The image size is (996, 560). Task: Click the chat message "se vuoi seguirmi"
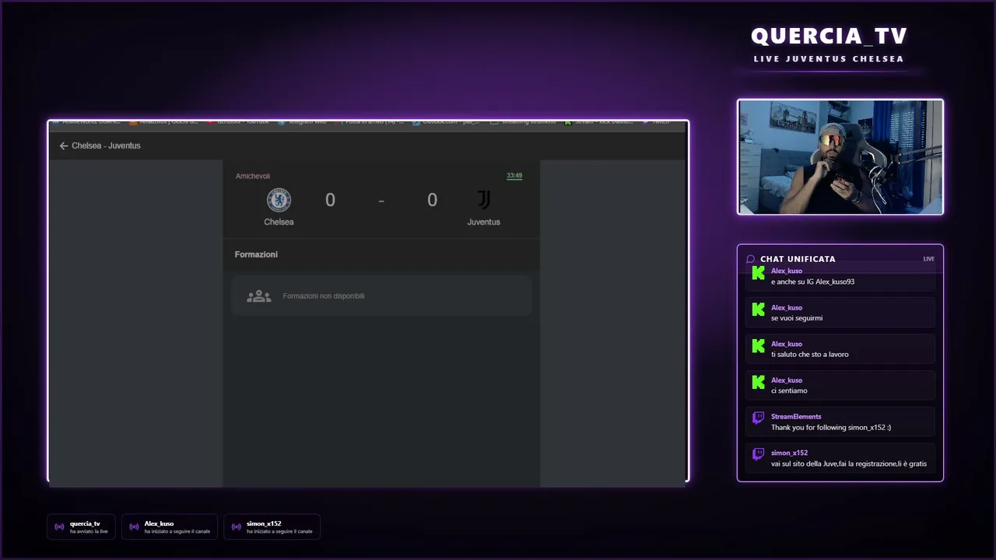pos(797,318)
